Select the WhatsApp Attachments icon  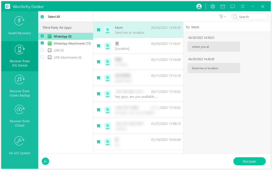tap(50, 43)
